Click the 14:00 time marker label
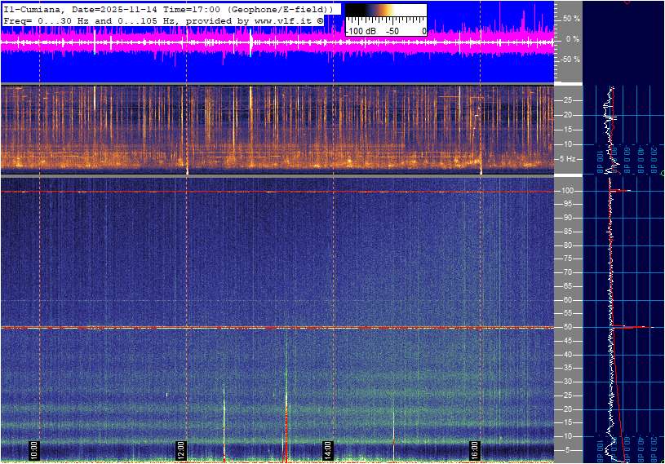 click(327, 450)
